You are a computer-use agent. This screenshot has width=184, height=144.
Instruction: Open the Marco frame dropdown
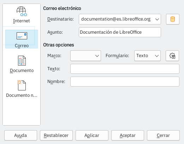pyautogui.click(x=85, y=56)
